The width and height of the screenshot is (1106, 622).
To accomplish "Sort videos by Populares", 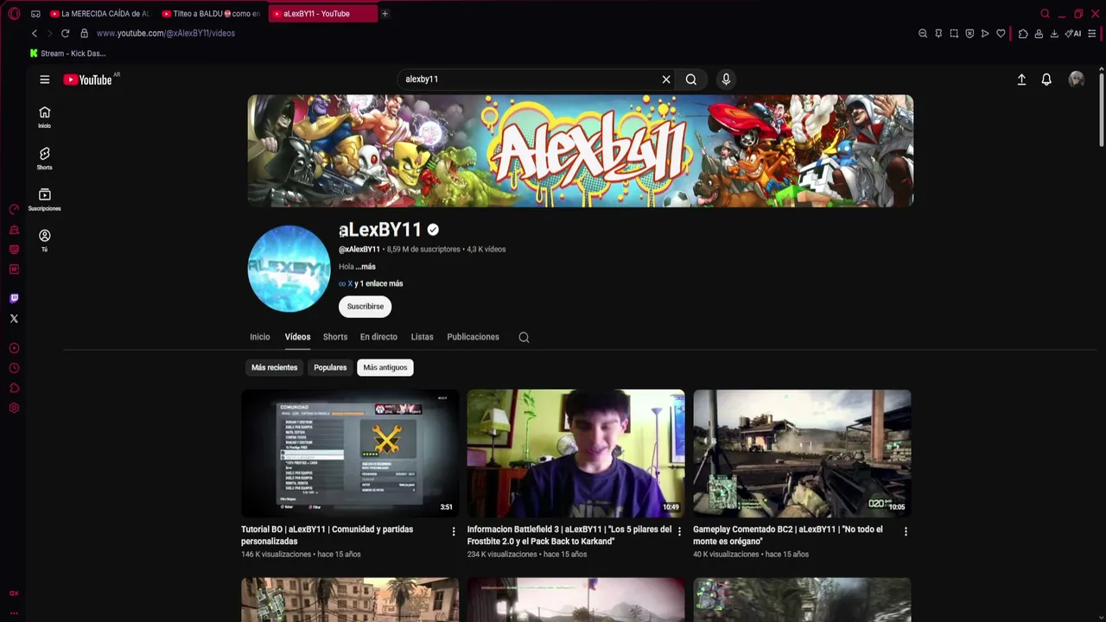I will click(x=330, y=368).
